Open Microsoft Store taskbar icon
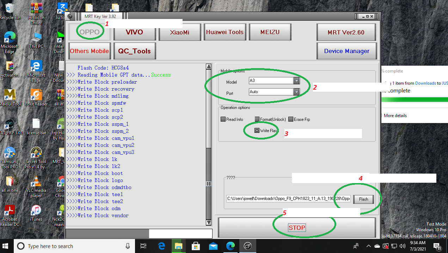Screen dimensions: 448x253 [196, 246]
